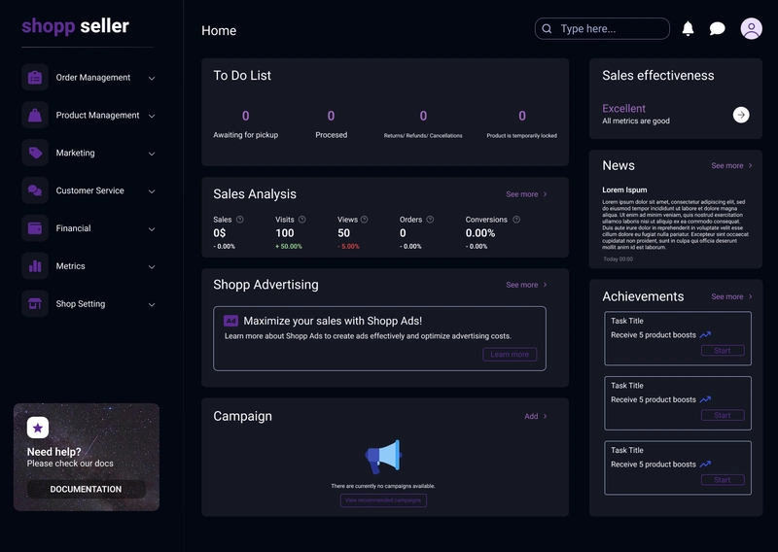The image size is (778, 552).
Task: Click View recommended campaigns button
Action: tap(383, 500)
